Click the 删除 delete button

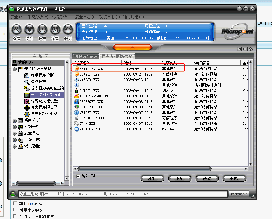coord(234,178)
